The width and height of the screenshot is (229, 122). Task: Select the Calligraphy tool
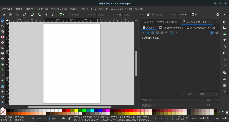click(x=2, y=75)
